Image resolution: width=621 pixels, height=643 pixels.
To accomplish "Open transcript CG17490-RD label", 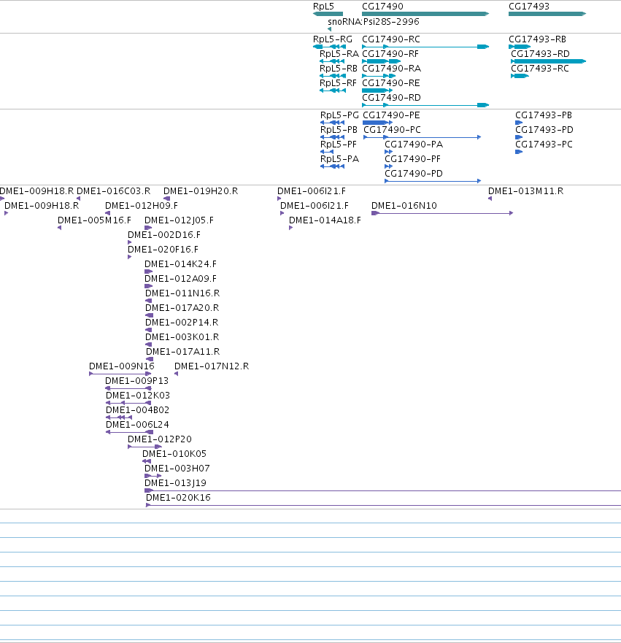I will click(391, 98).
